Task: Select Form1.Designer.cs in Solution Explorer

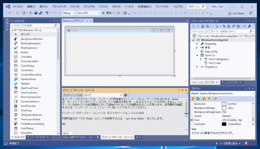Action: tap(219, 59)
